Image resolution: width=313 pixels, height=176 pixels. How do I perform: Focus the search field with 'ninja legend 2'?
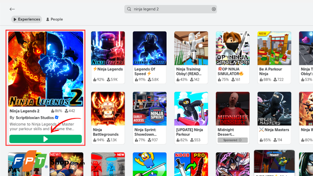(171, 9)
